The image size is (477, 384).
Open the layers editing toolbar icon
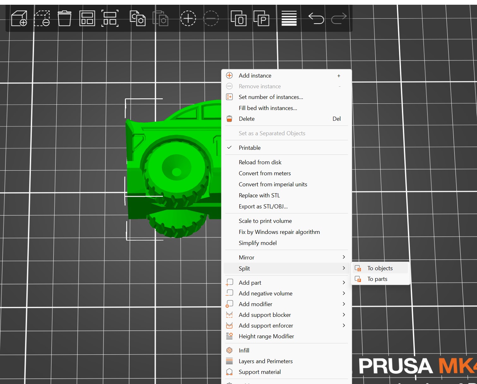tap(289, 18)
